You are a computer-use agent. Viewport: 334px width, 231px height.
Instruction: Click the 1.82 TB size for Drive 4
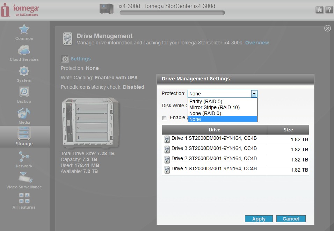(299, 139)
